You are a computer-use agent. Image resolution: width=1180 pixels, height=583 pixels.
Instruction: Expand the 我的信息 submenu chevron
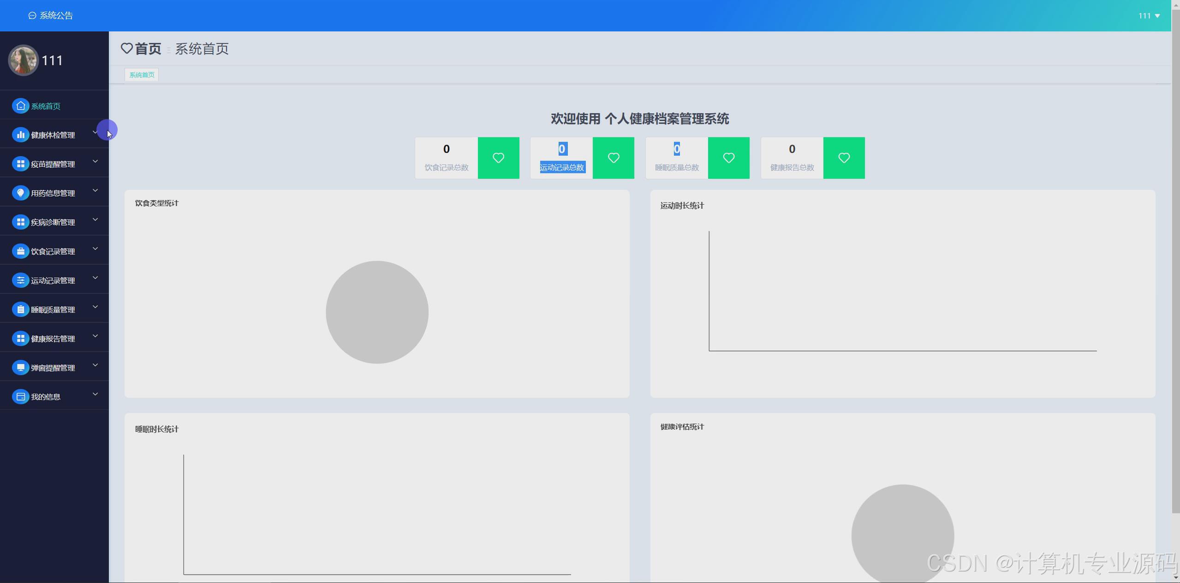95,394
